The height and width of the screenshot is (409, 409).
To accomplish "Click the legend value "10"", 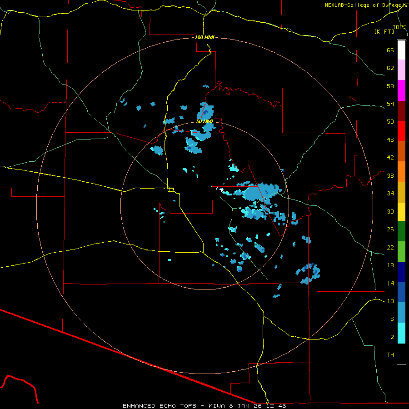I will coord(390,301).
